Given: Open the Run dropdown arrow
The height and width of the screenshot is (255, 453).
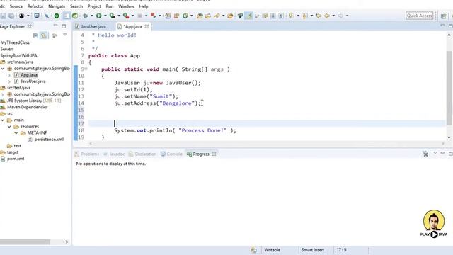Looking at the screenshot, I should click(105, 16).
